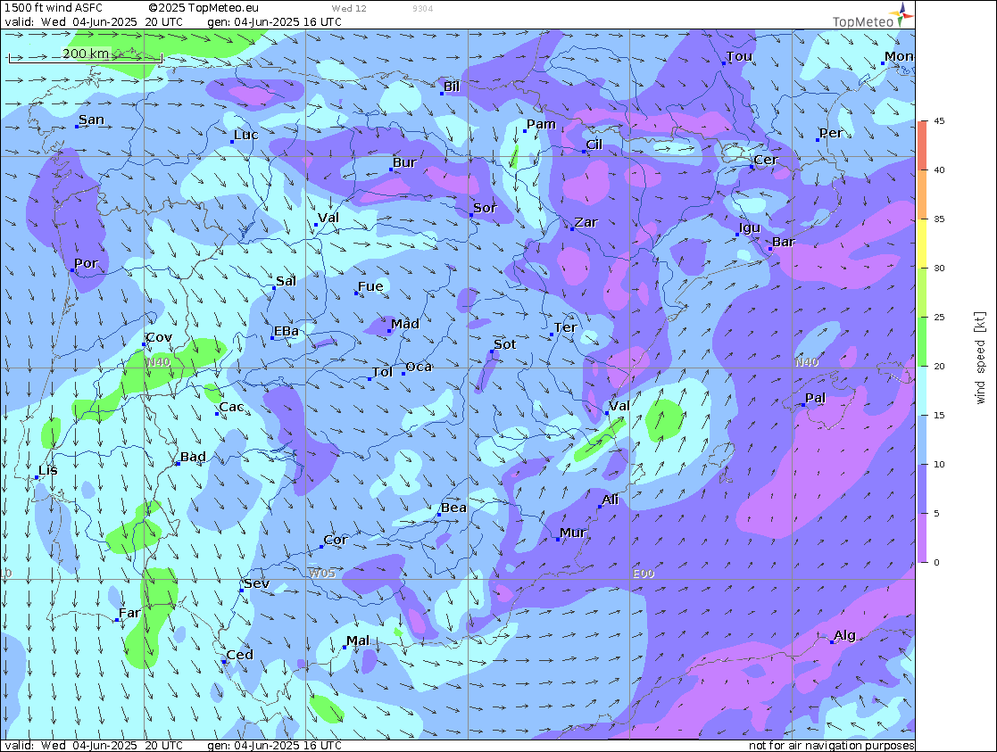997x752 pixels.
Task: Click the '9304' header number
Action: coord(423,8)
